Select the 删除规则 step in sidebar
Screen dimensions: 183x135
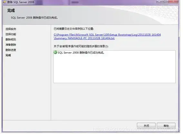click(11, 39)
